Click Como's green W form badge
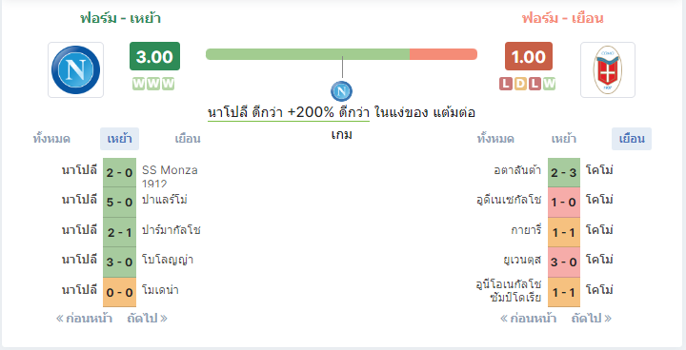Screen dimensions: 686x350 (x=549, y=84)
